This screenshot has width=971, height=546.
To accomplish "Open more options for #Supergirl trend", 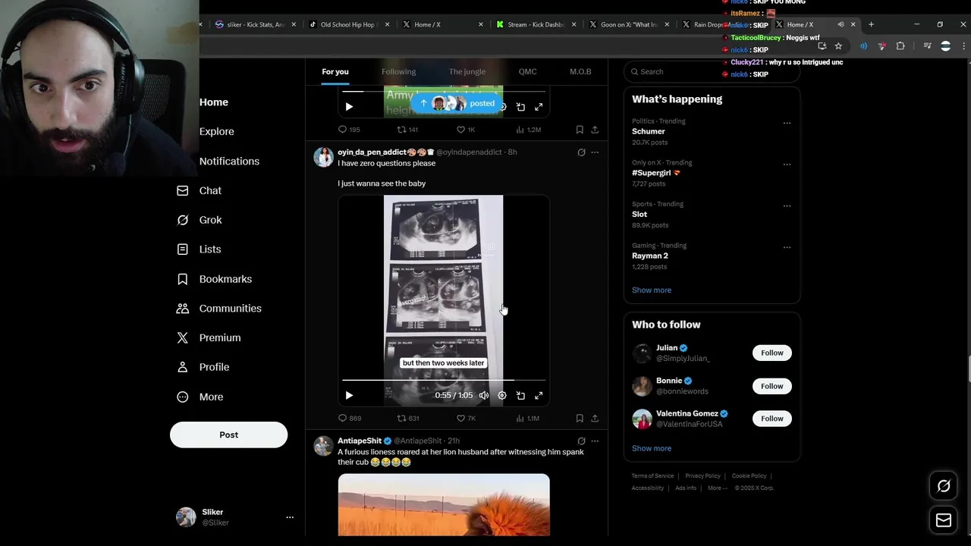I will 787,164.
